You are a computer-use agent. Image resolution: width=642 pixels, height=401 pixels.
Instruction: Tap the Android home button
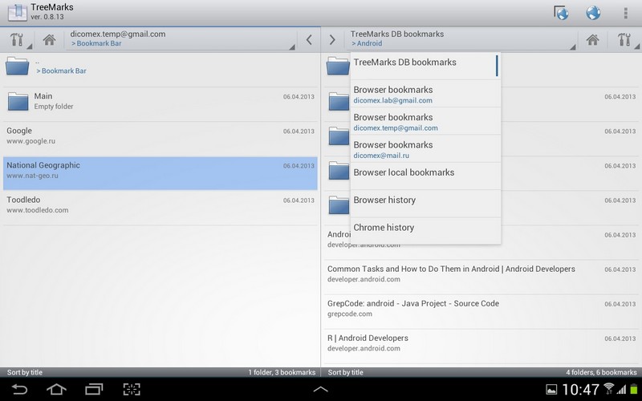(x=56, y=389)
